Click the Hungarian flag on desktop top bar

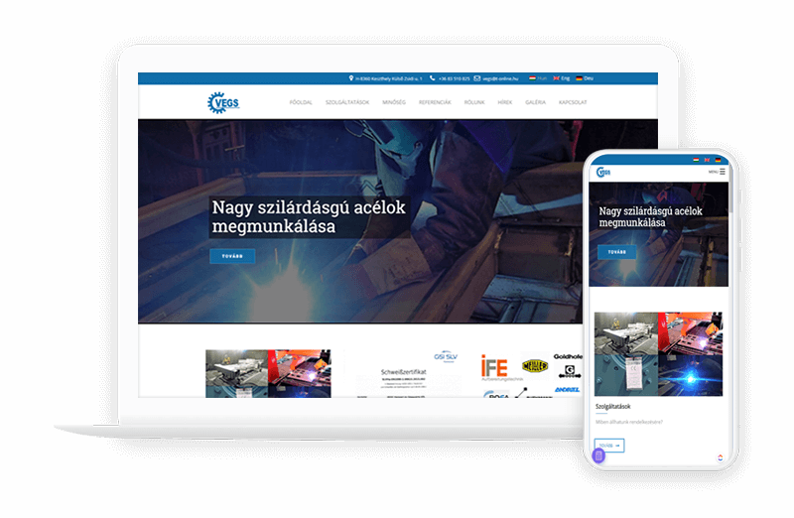coord(533,77)
